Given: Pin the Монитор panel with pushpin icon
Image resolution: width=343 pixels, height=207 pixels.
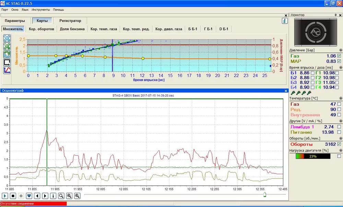Looking at the screenshot, I should [335, 15].
